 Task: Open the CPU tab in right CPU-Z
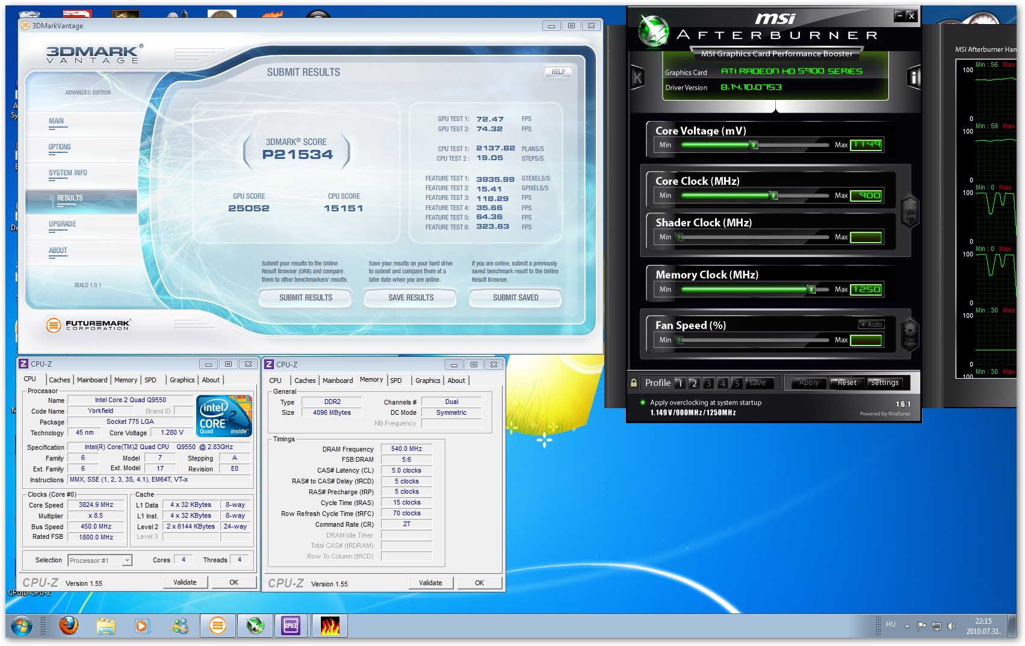pyautogui.click(x=276, y=380)
